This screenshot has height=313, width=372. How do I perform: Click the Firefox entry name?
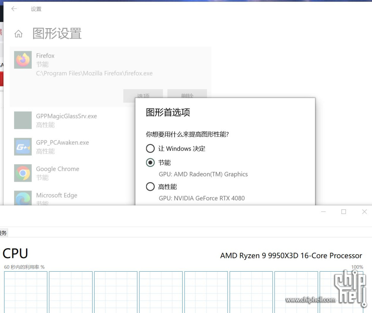click(45, 56)
